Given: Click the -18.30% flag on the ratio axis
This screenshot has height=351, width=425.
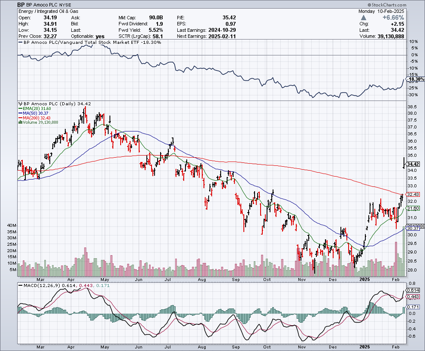Looking at the screenshot, I should (416, 79).
